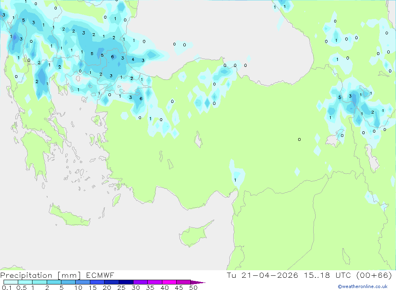Click the date '21-04-2026' text
The image size is (396, 290).
click(270, 275)
